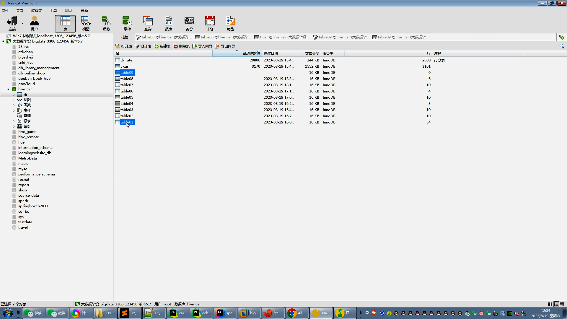
Task: Collapse the hive_car database node
Action: point(8,89)
